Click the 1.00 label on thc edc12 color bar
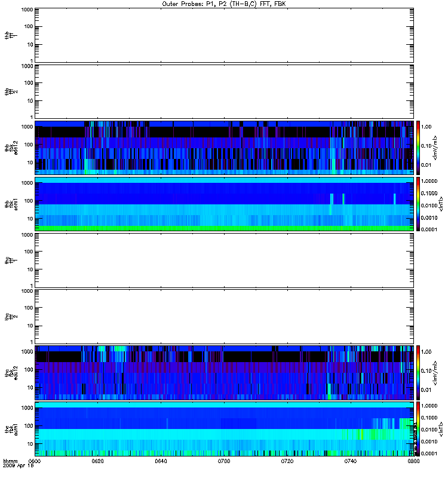 pos(426,352)
